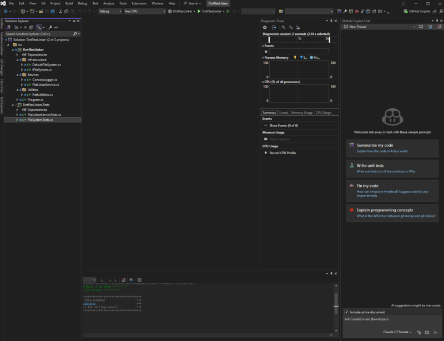Open the Build menu
Viewport: 444px width, 341px height.
click(x=69, y=3)
